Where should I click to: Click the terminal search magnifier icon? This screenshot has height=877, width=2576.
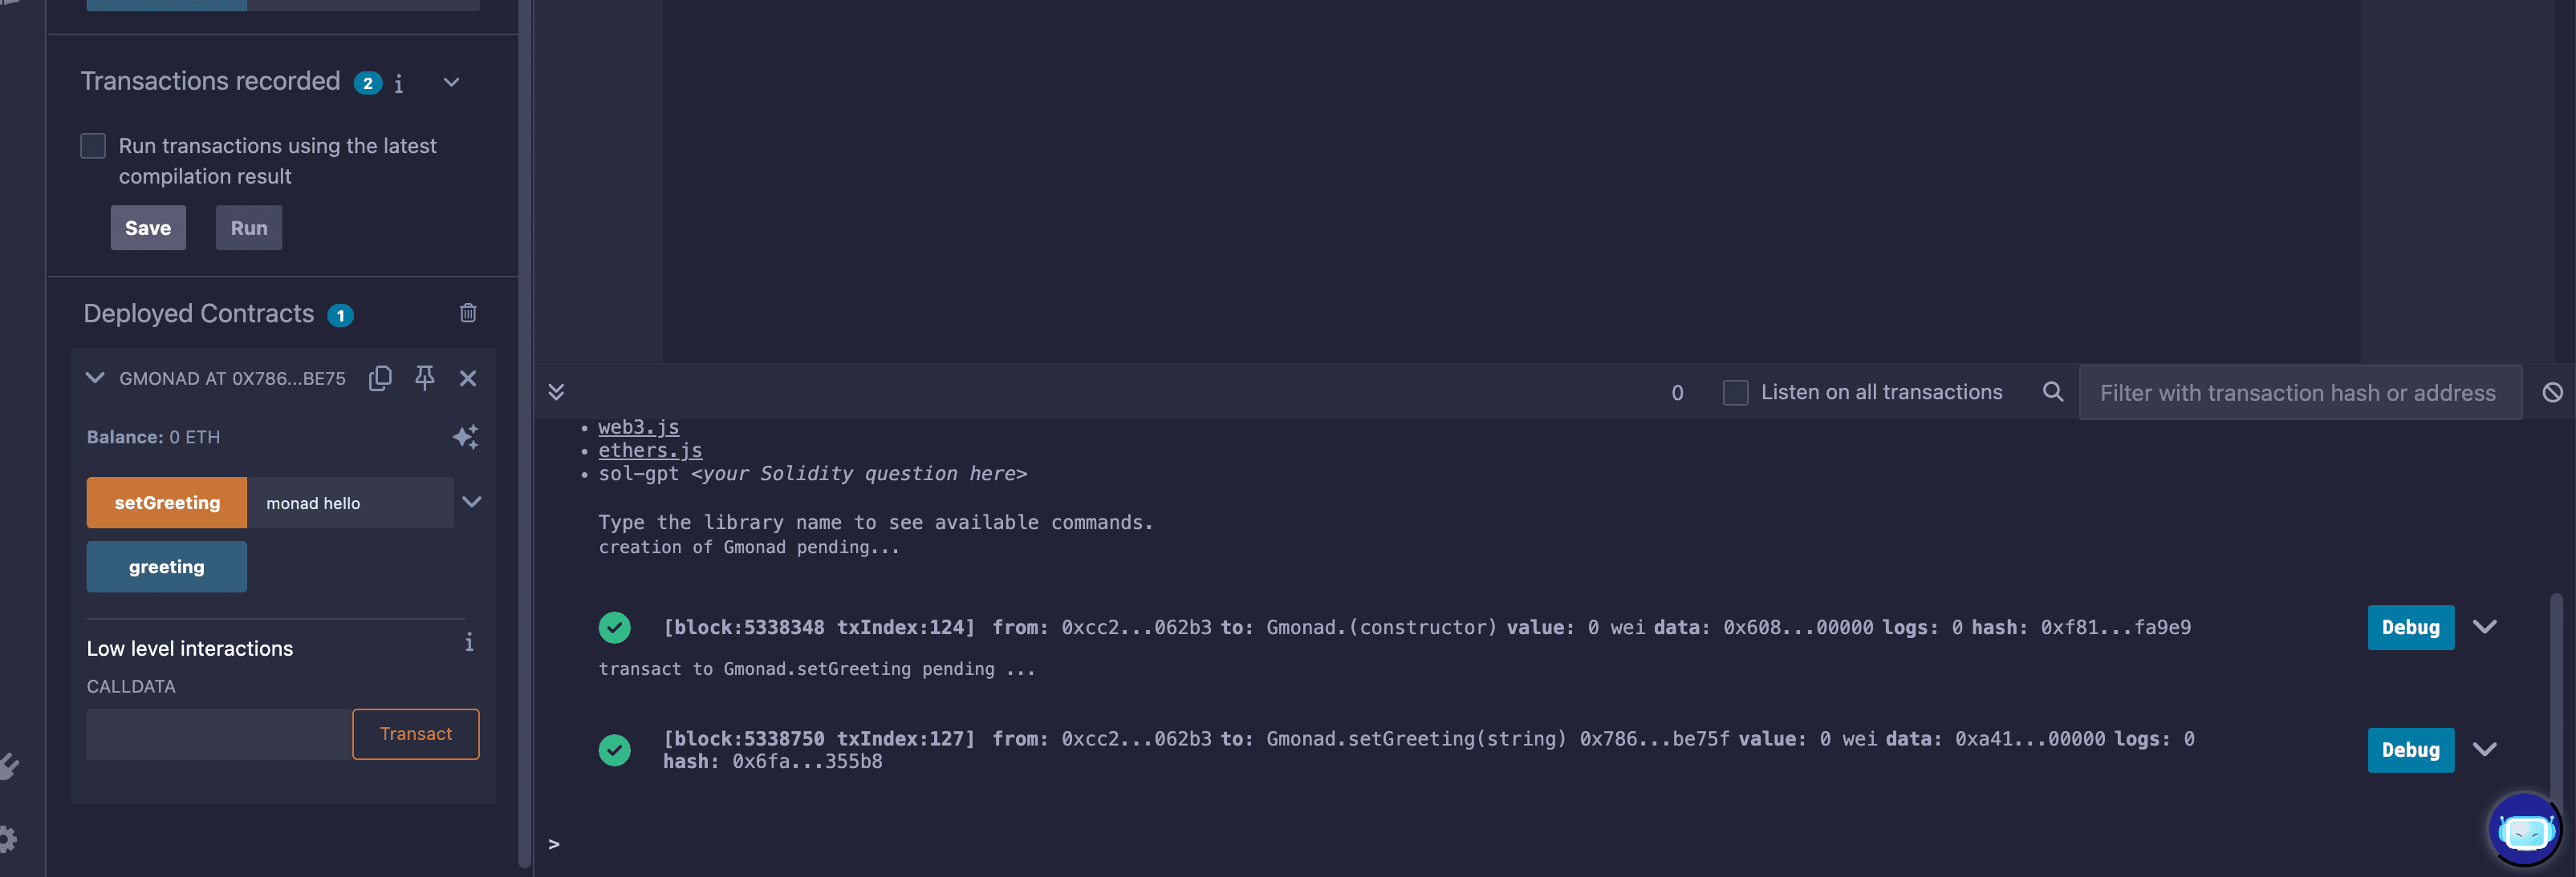(2052, 391)
